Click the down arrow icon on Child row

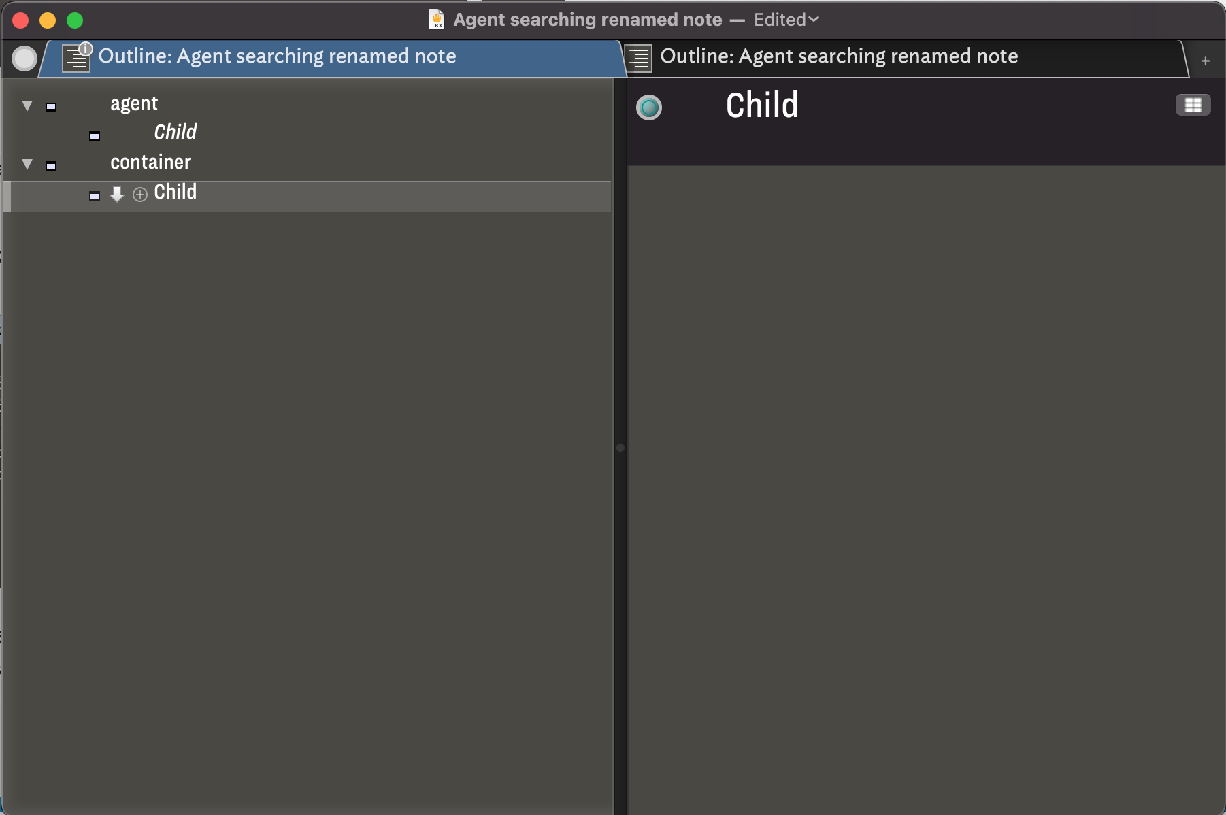tap(117, 195)
